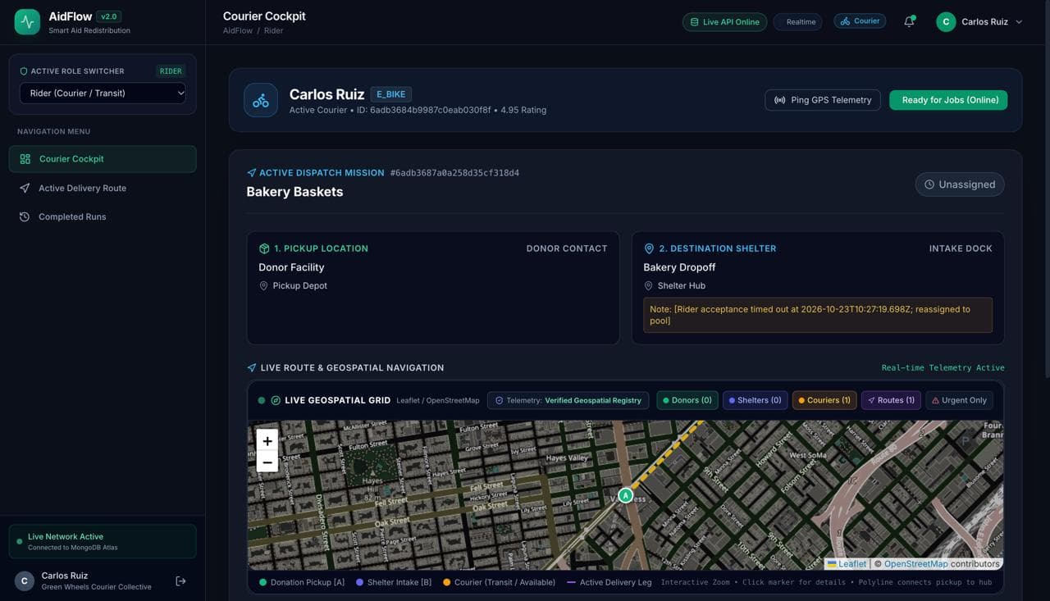Toggle the Urgent Only filter

[959, 400]
